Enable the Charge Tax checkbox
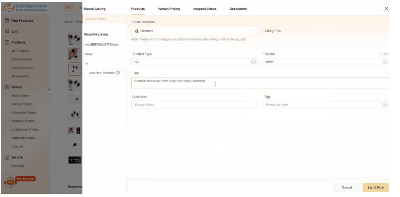400x197 pixels. coord(262,31)
